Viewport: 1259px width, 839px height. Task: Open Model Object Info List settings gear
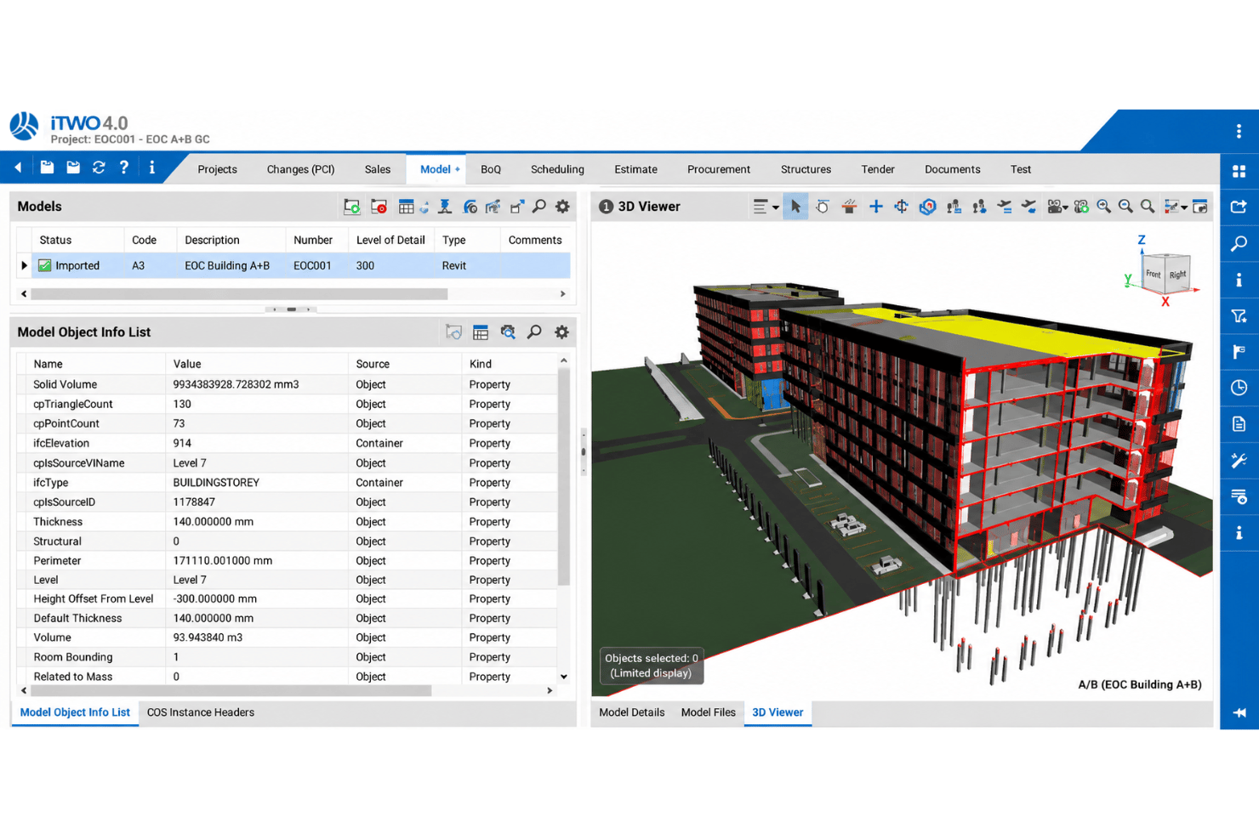click(561, 332)
